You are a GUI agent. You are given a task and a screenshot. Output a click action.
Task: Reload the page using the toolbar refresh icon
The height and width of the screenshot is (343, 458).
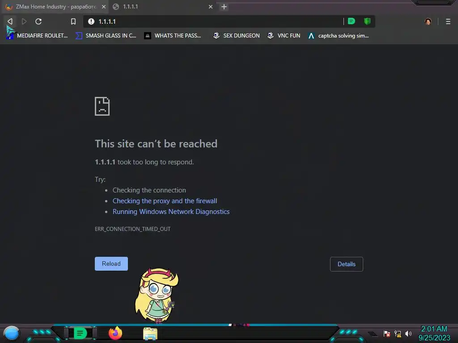click(38, 21)
